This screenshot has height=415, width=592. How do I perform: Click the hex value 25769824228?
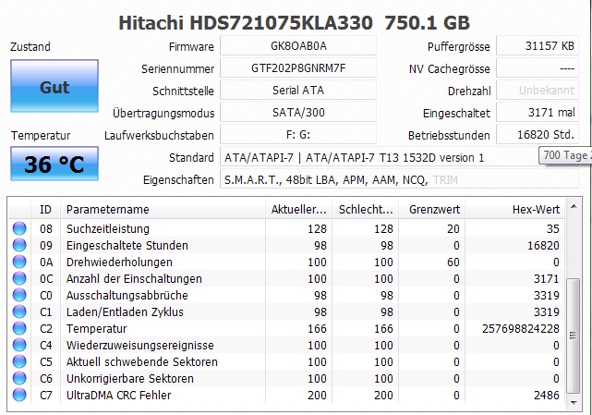pos(521,328)
